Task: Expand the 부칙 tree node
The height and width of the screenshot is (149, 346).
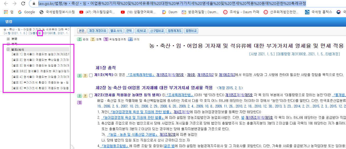Action: click(x=8, y=44)
